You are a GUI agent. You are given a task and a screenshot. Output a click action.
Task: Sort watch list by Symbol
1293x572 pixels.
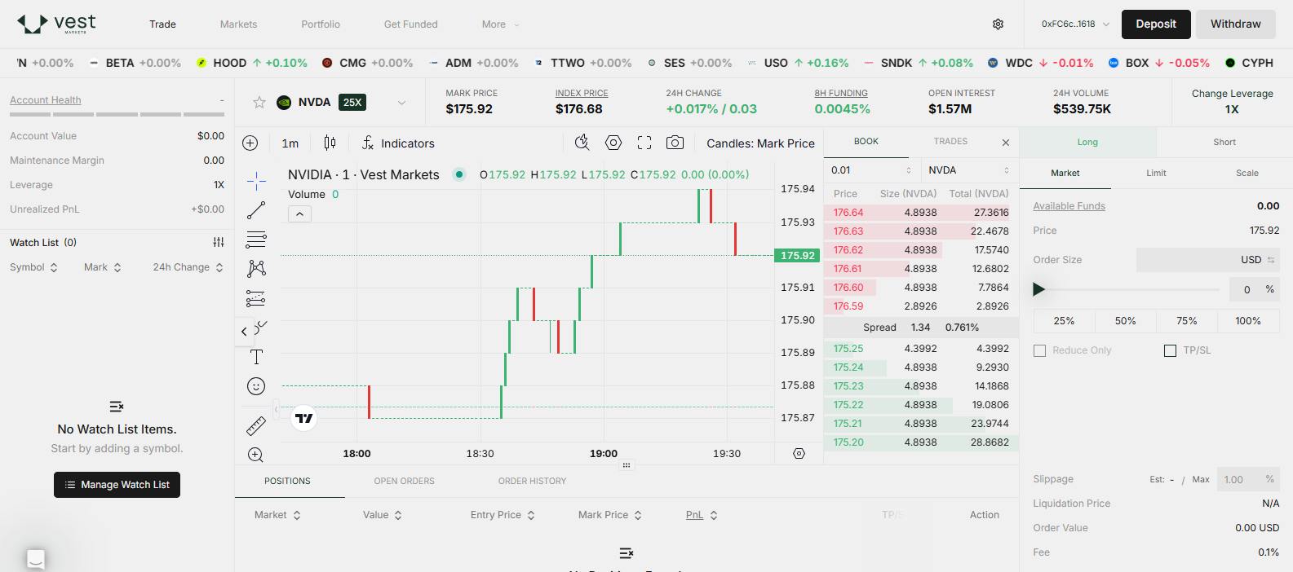pos(33,267)
